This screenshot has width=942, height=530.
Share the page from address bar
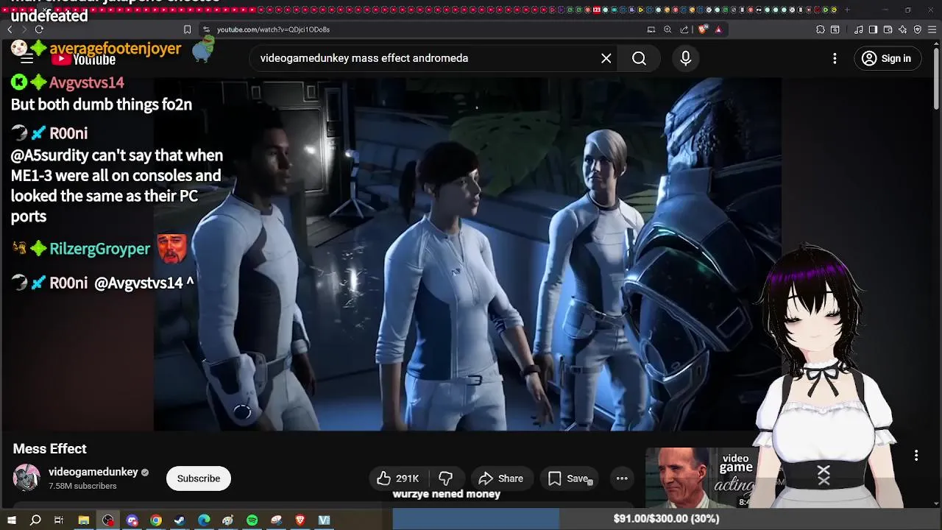pos(684,29)
